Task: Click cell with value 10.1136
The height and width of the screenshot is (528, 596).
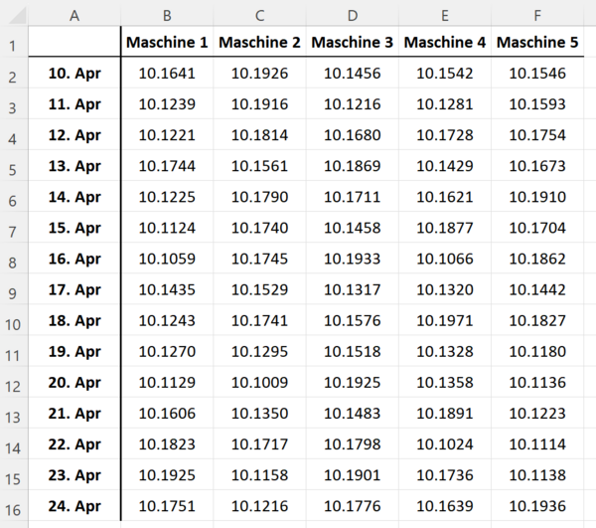Action: (x=537, y=382)
